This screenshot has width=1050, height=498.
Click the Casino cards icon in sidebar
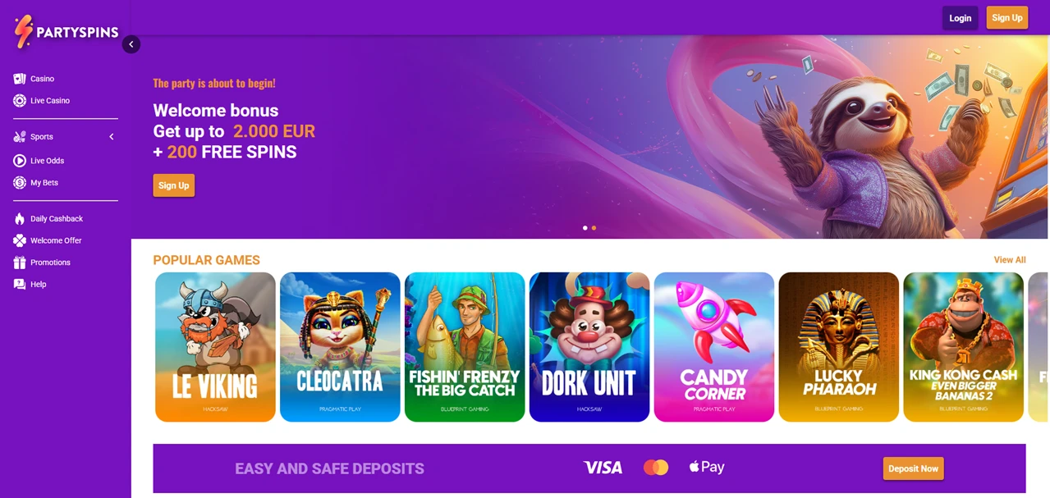(20, 79)
